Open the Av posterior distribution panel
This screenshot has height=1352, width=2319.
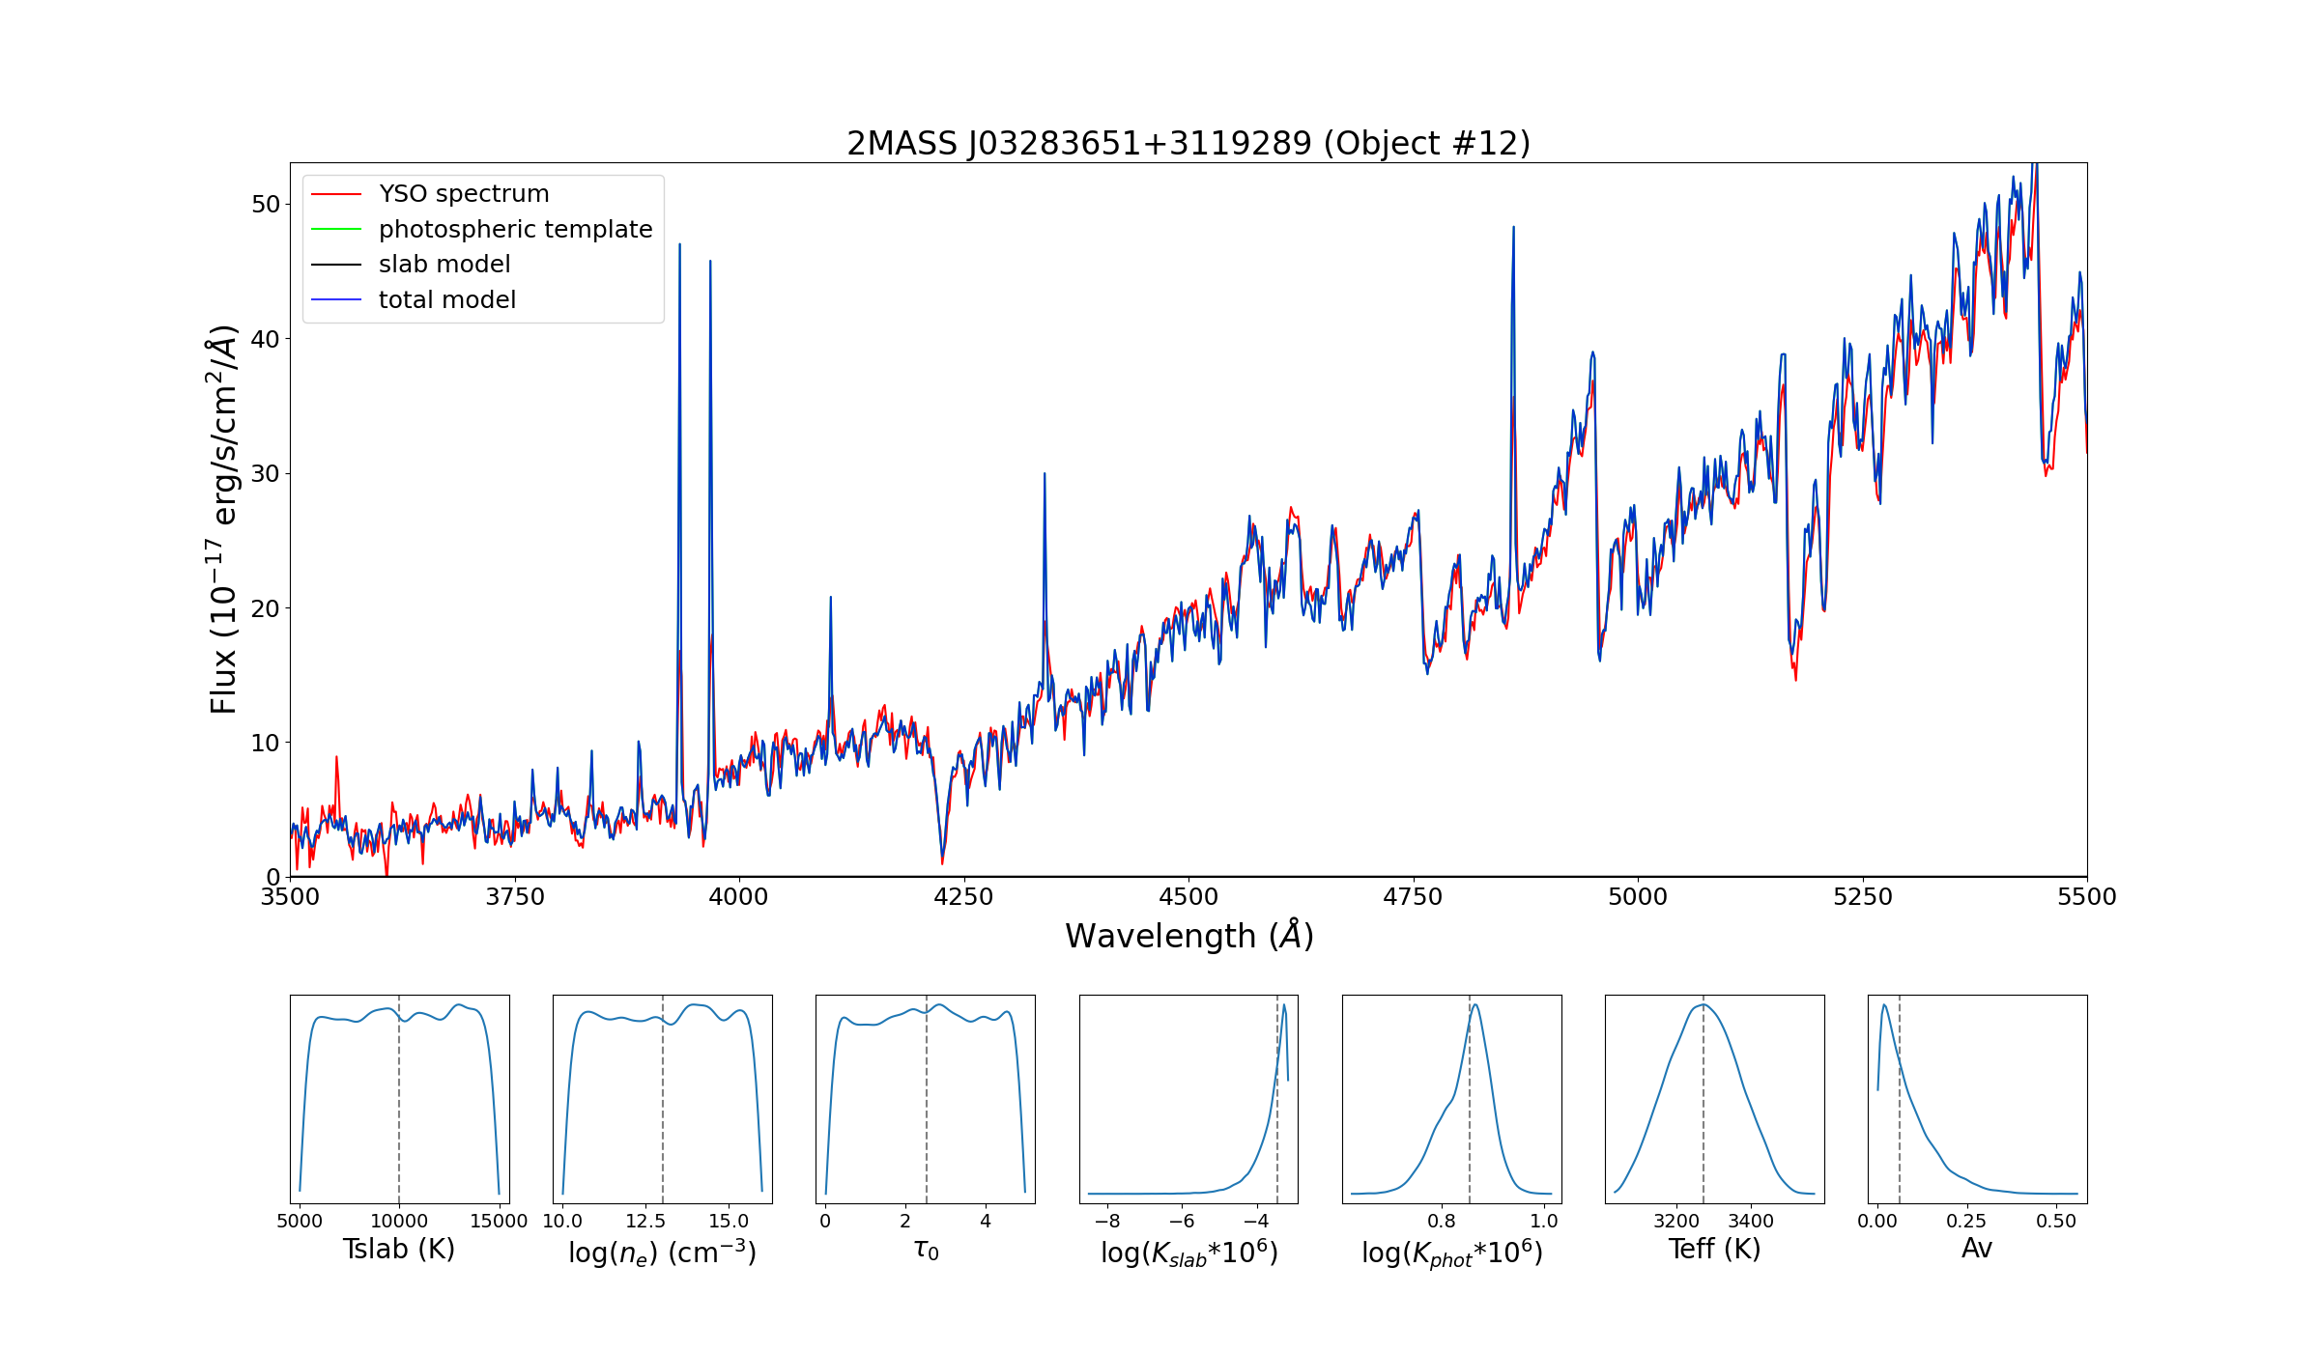[x=1977, y=1099]
